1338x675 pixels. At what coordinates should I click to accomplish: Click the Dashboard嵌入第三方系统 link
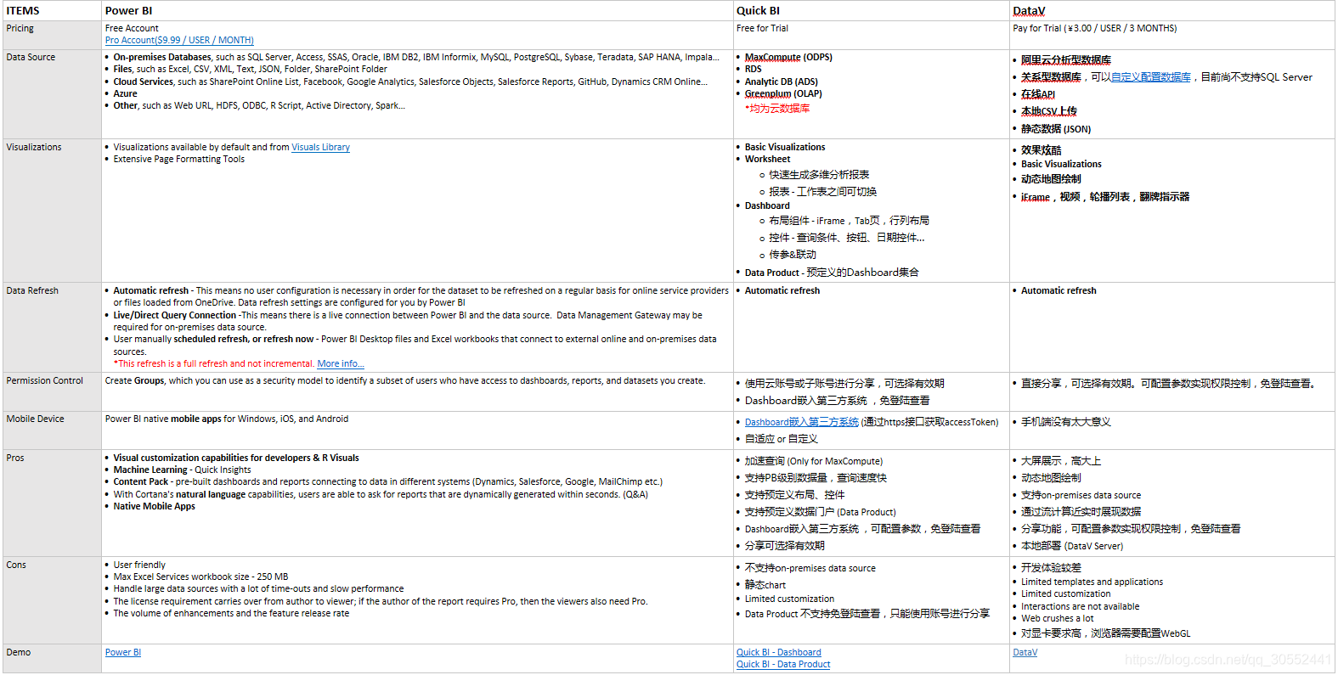tap(802, 422)
